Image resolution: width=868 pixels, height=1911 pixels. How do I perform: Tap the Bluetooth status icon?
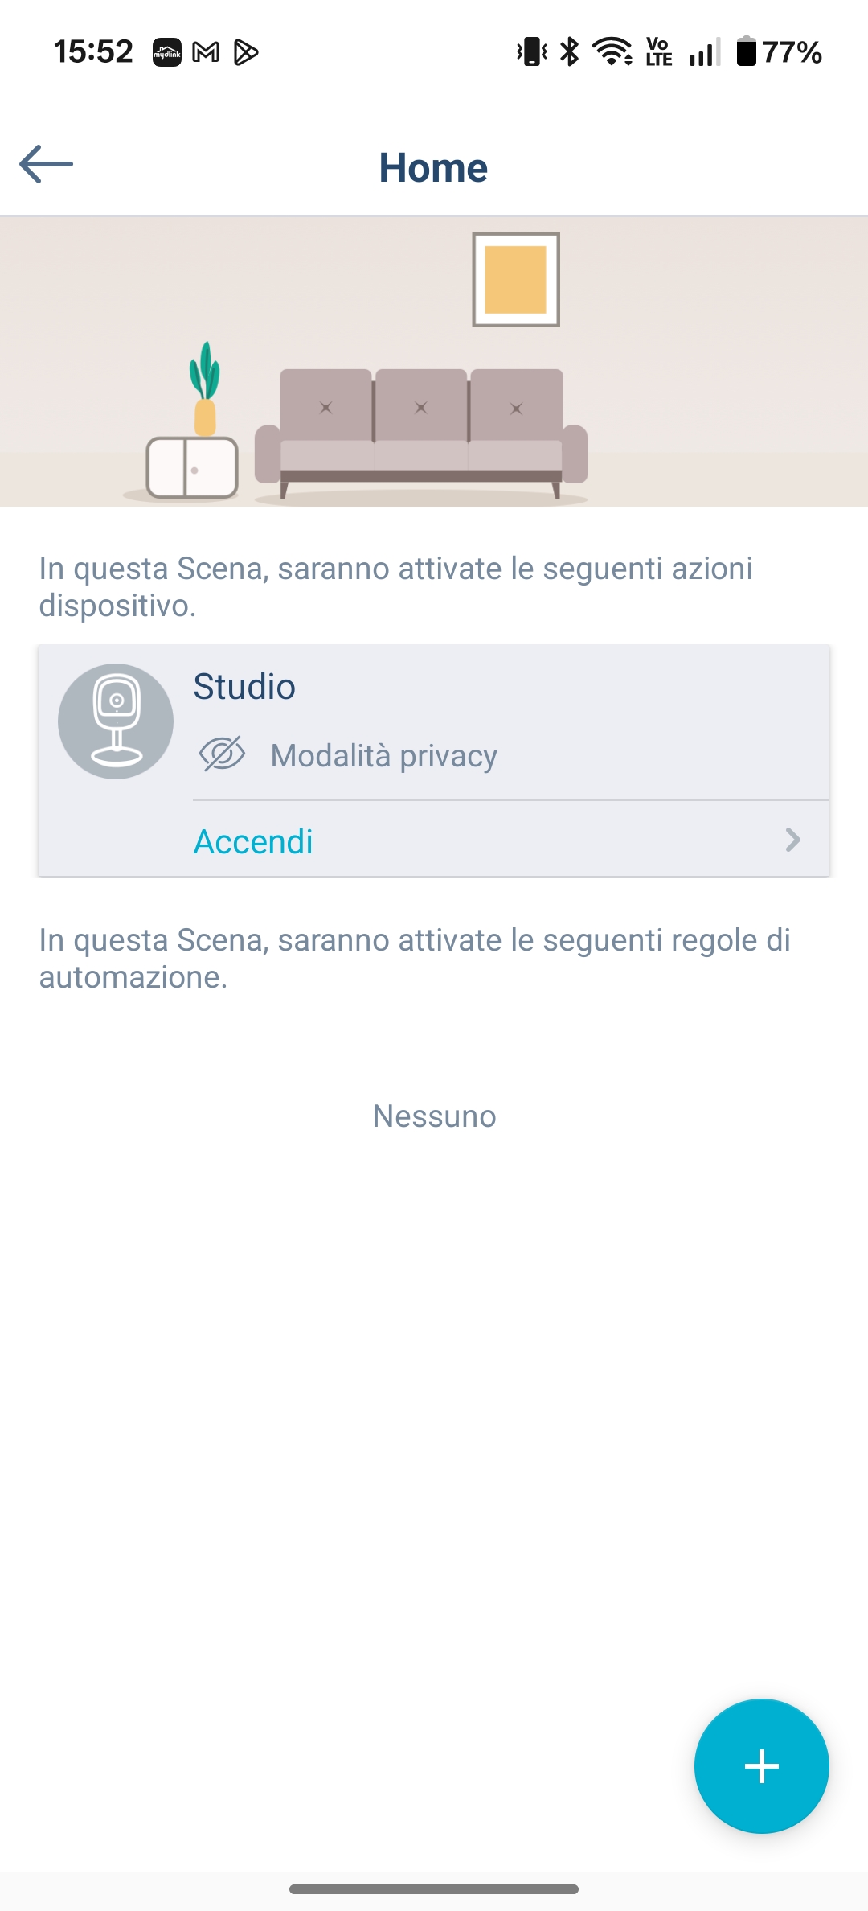pos(570,52)
